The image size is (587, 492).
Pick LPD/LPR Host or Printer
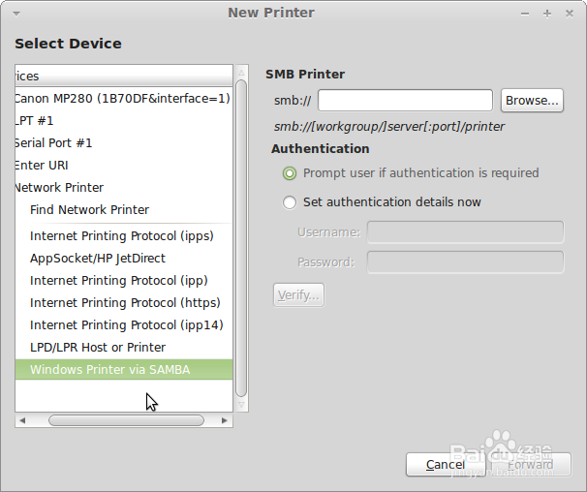point(97,348)
